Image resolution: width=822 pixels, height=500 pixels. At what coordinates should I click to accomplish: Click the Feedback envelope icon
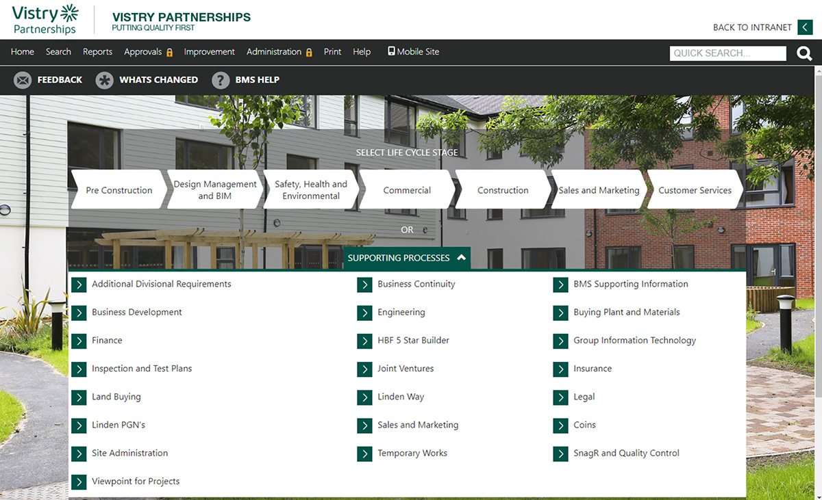[x=23, y=80]
